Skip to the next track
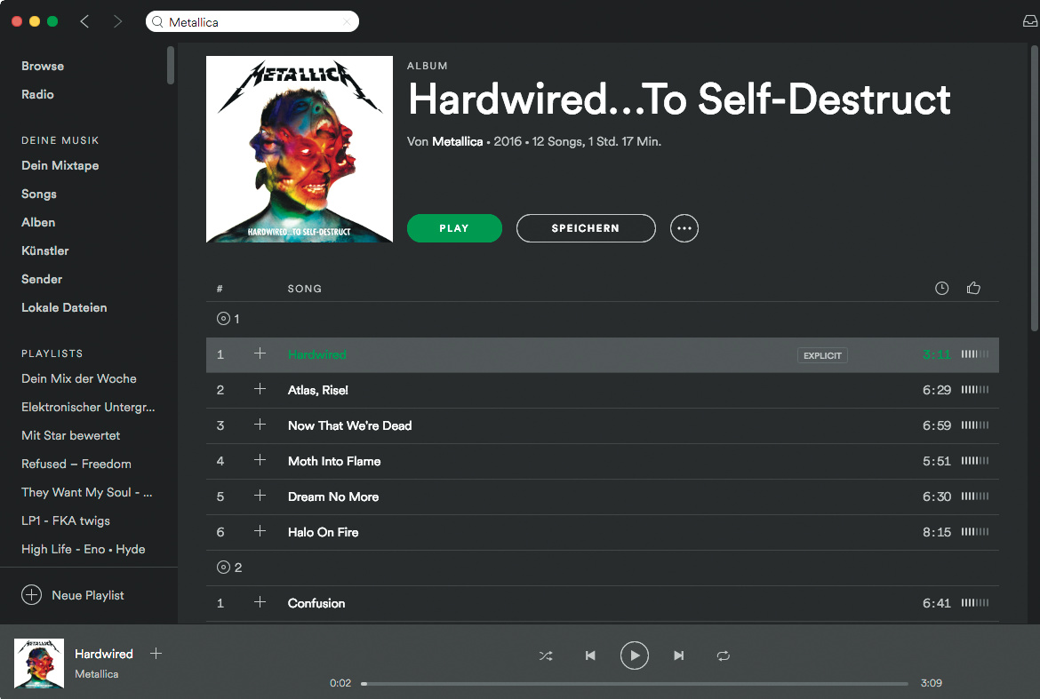The height and width of the screenshot is (699, 1040). click(678, 656)
